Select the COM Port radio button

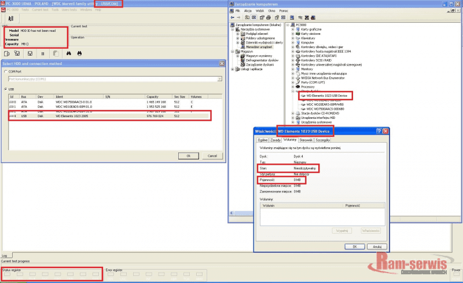click(5, 71)
